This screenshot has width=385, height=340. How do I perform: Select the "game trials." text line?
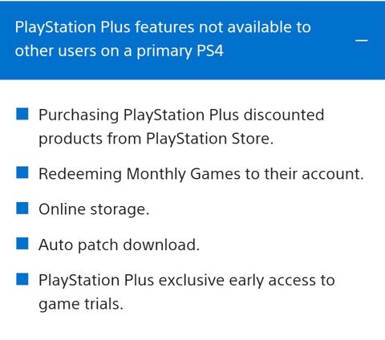click(81, 305)
